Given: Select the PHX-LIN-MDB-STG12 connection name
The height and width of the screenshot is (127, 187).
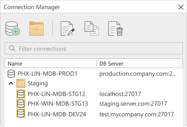Looking at the screenshot, I should click(57, 94).
